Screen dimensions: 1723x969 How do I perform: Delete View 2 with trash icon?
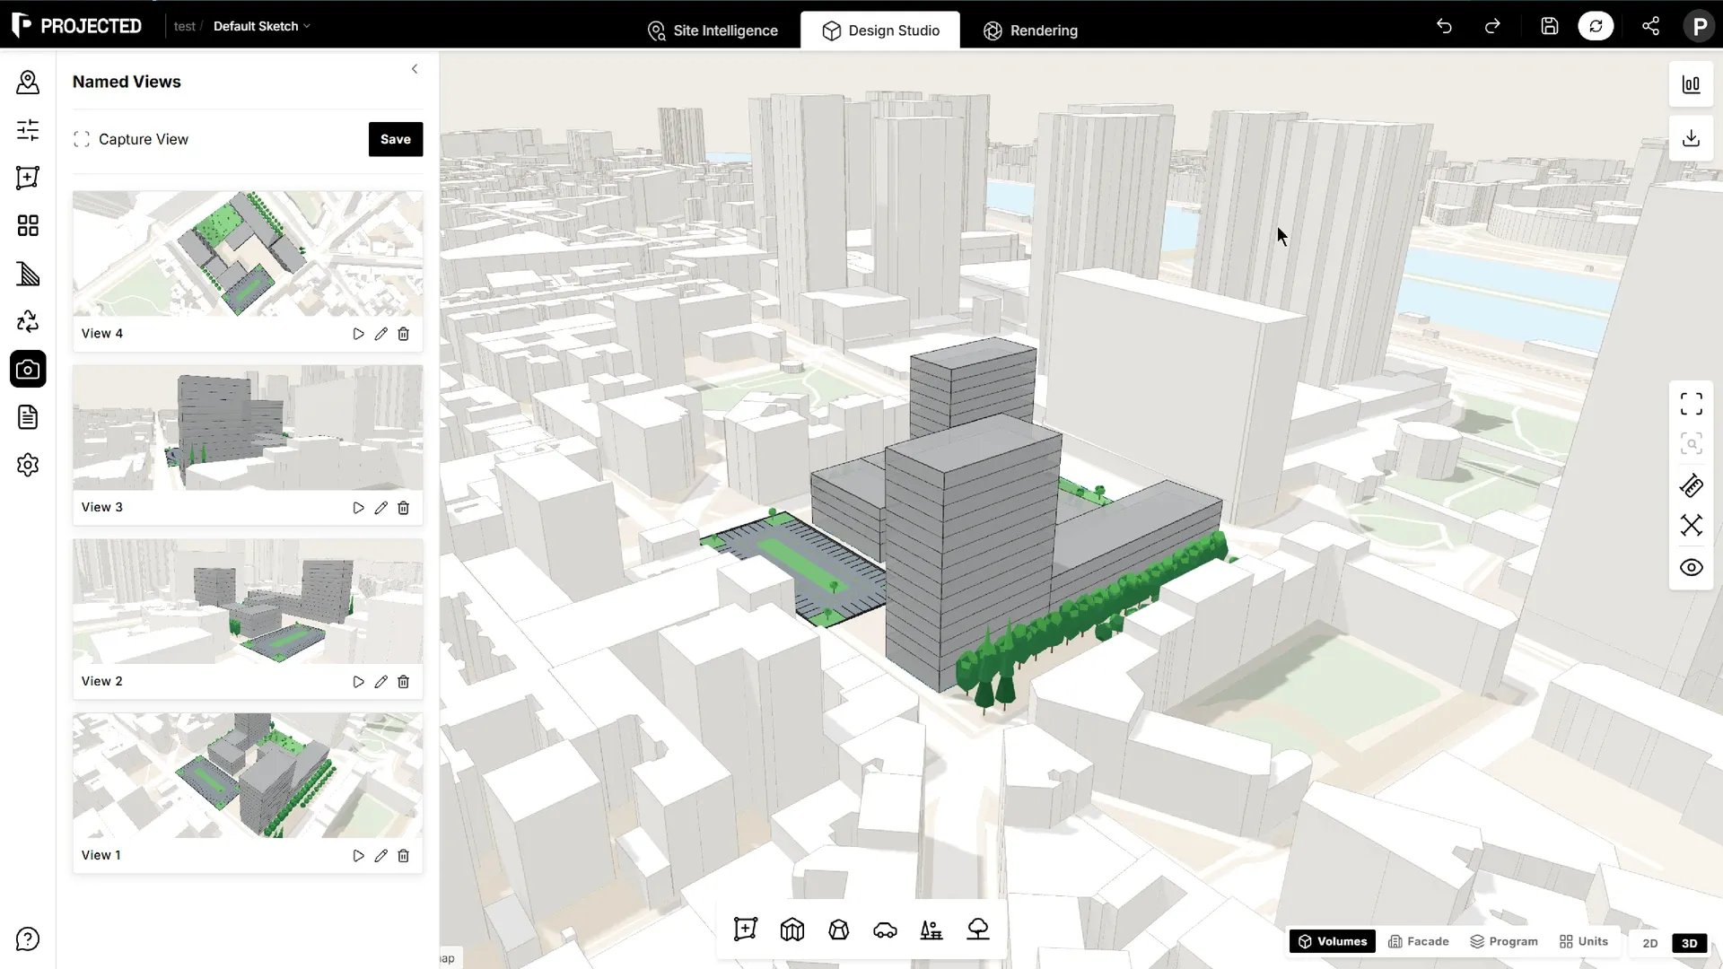pos(404,682)
